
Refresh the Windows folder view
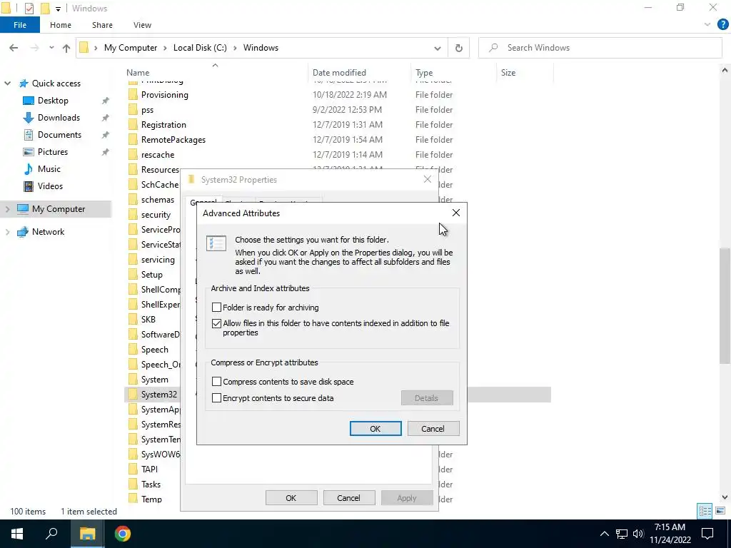[459, 48]
